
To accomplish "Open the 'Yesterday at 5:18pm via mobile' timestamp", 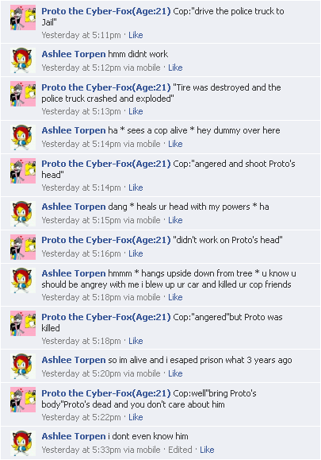I will (x=101, y=297).
